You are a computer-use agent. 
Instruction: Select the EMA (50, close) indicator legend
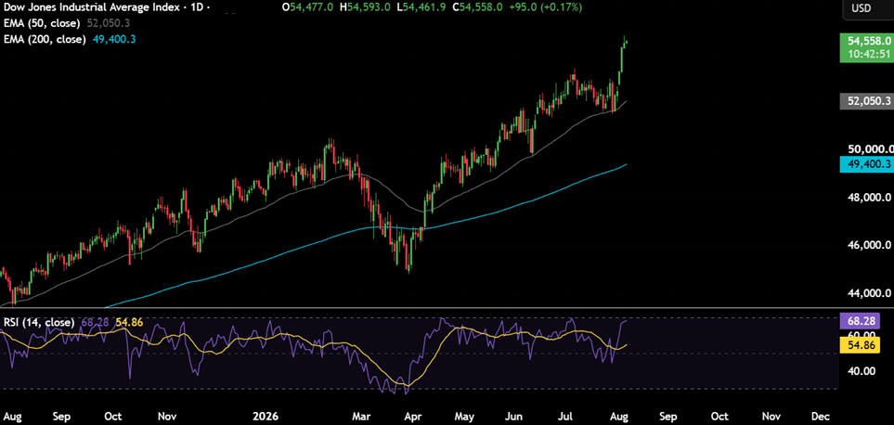pyautogui.click(x=42, y=23)
